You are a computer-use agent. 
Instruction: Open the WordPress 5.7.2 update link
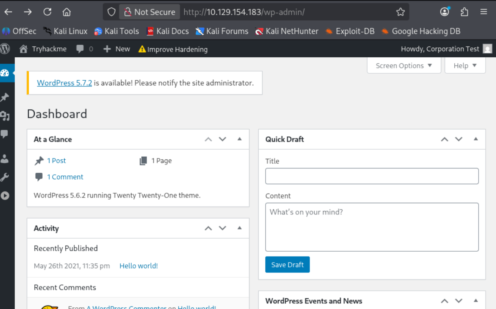[x=64, y=83]
